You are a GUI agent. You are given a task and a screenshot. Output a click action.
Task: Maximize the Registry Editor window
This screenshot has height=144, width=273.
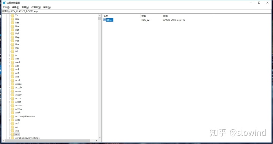point(259,3)
